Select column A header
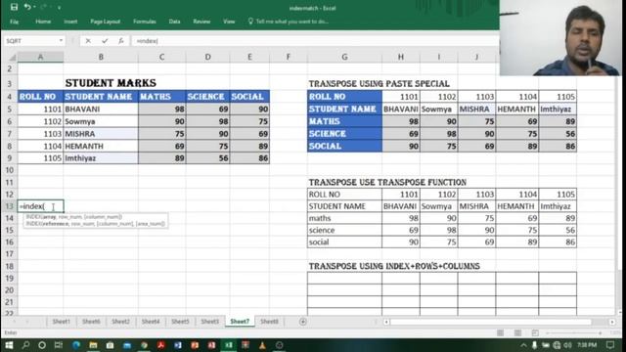This screenshot has height=352, width=626. tap(40, 57)
